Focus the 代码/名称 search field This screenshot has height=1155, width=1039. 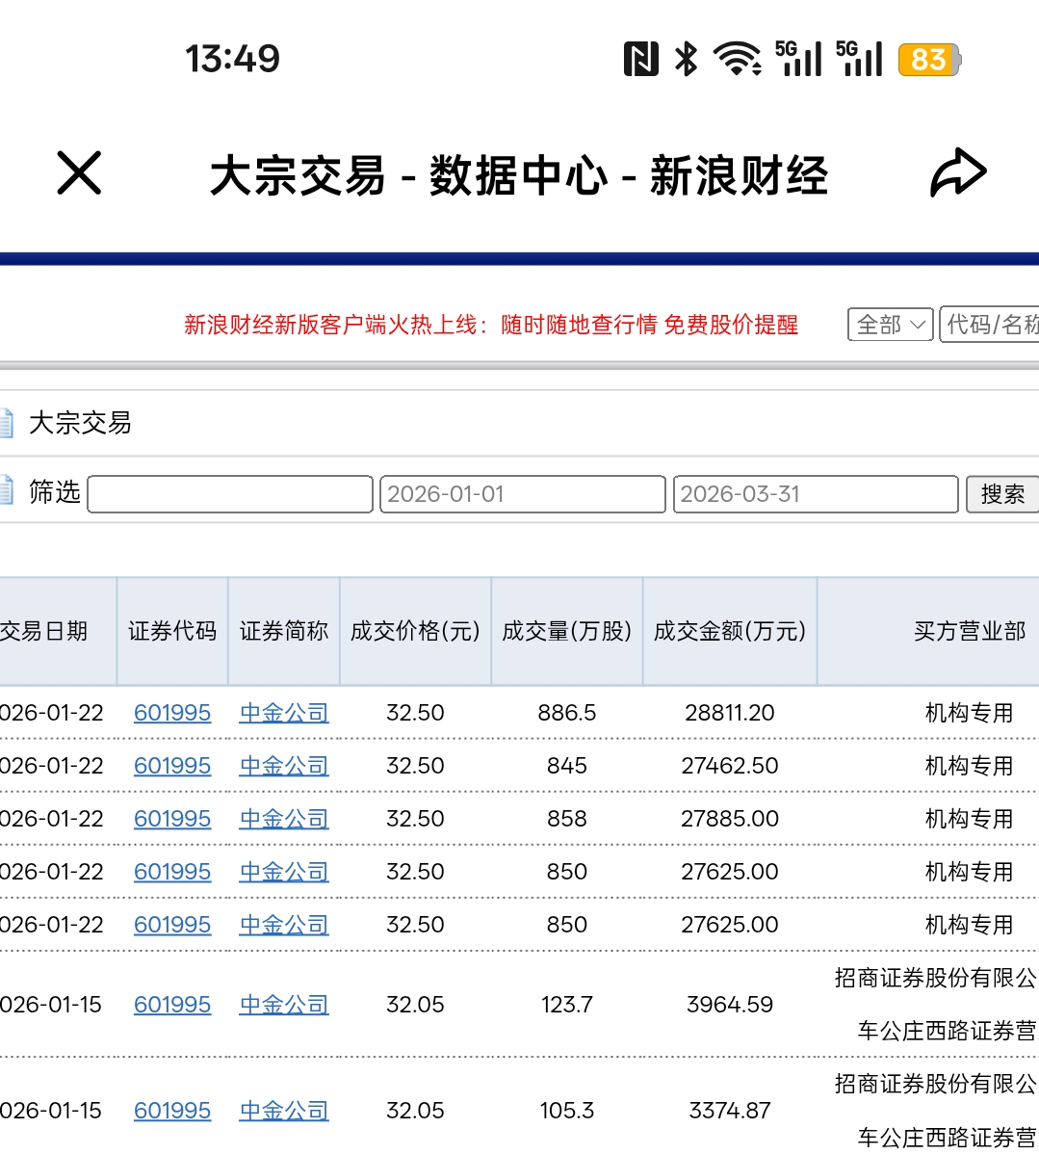tap(991, 325)
